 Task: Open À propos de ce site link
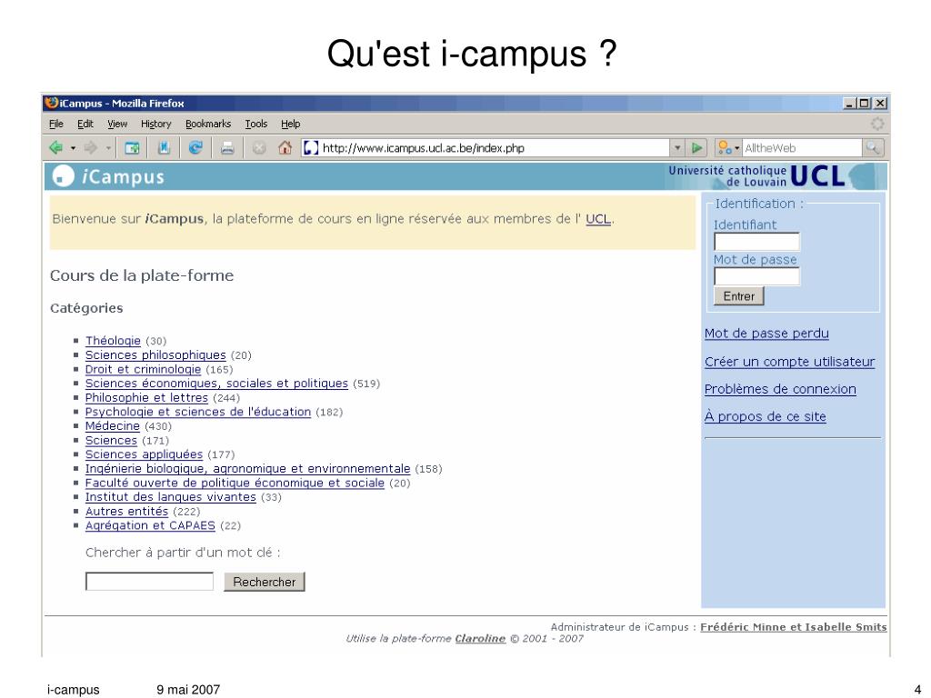[765, 416]
